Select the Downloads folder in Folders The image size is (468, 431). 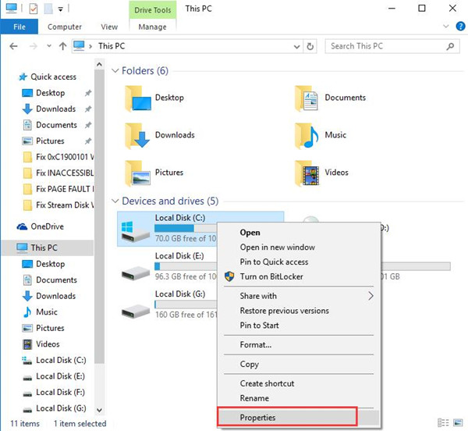coord(160,135)
